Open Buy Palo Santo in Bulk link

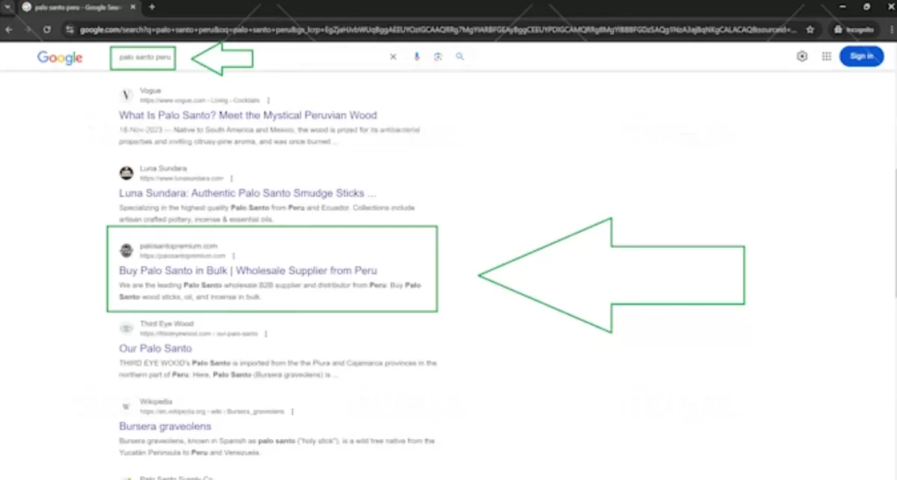pos(248,270)
